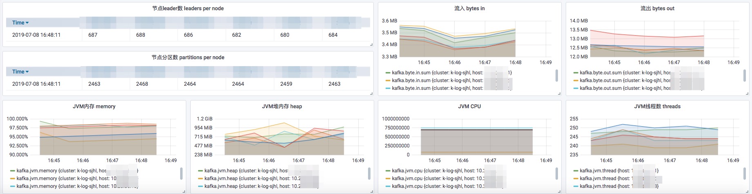
Task: Open the JVM线程数 threads panel title menu
Action: (x=657, y=107)
